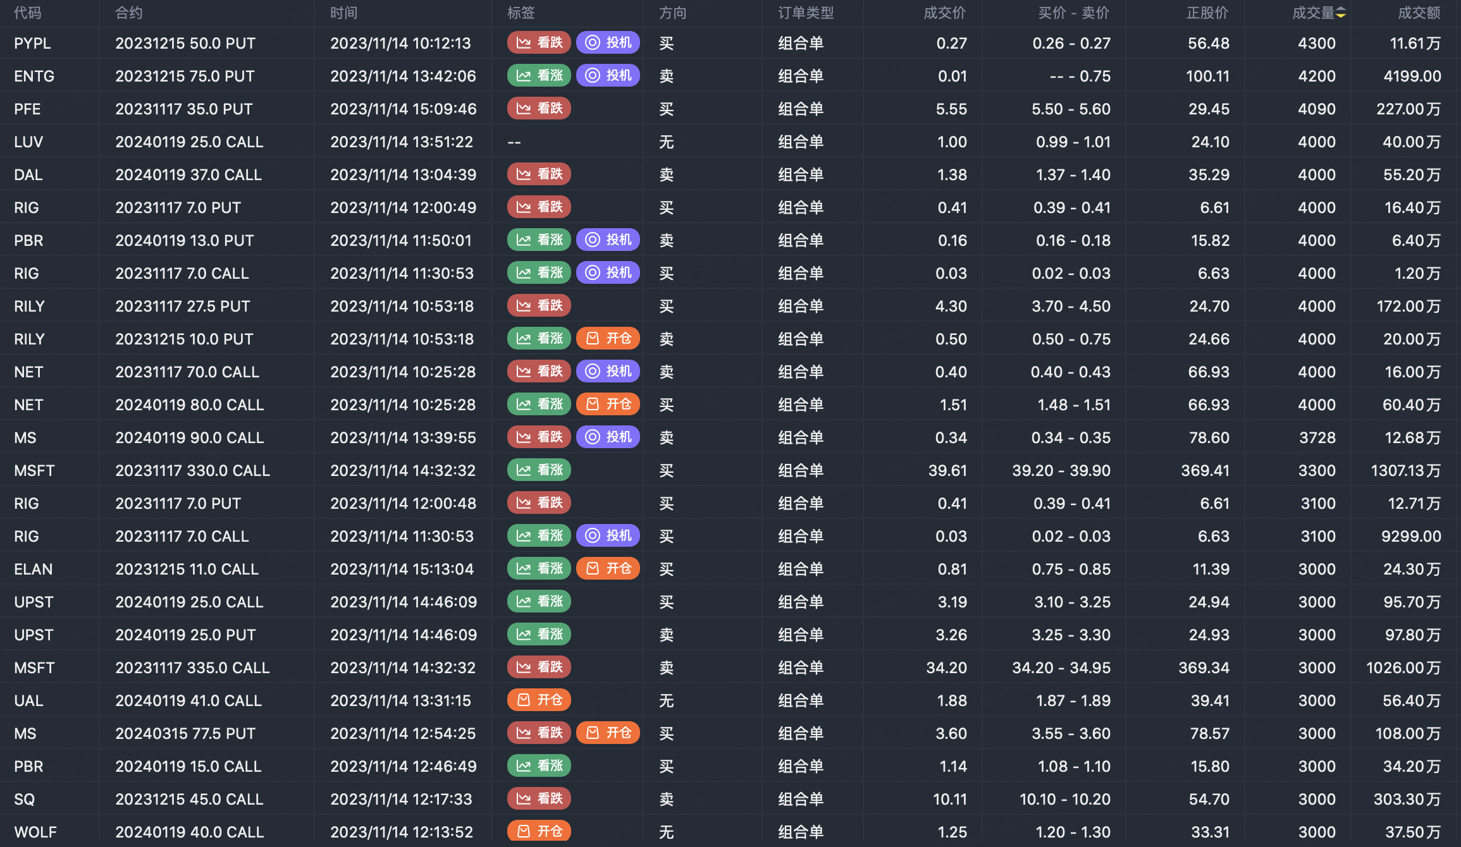Select the DAL ticker cell
The height and width of the screenshot is (847, 1461).
coord(28,174)
